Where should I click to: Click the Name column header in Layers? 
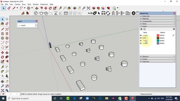tap(145, 33)
